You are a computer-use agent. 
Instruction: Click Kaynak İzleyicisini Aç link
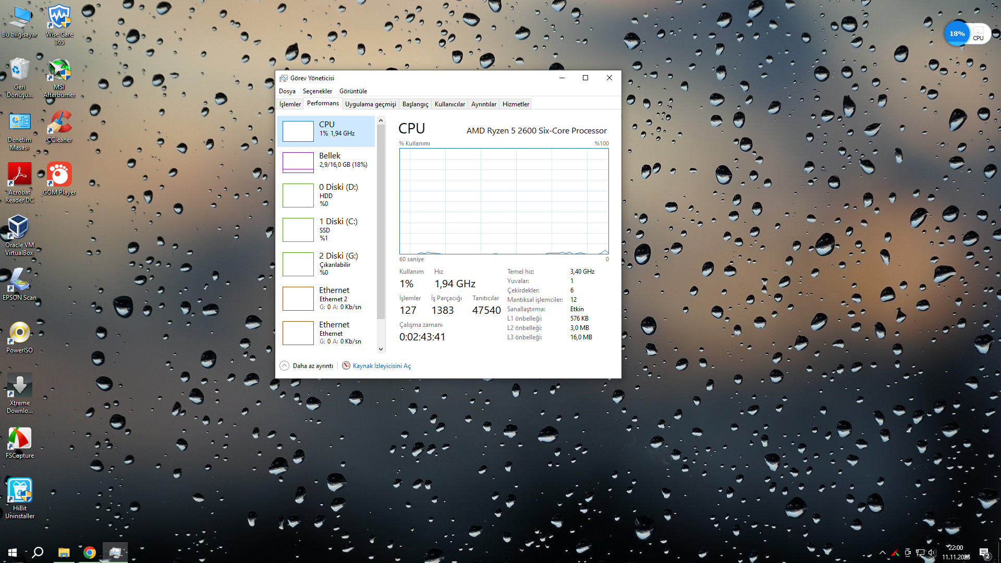point(381,366)
